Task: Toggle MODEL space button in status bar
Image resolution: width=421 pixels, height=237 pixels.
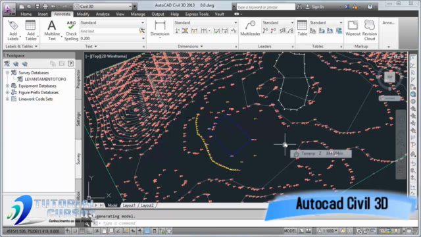Action: point(290,231)
